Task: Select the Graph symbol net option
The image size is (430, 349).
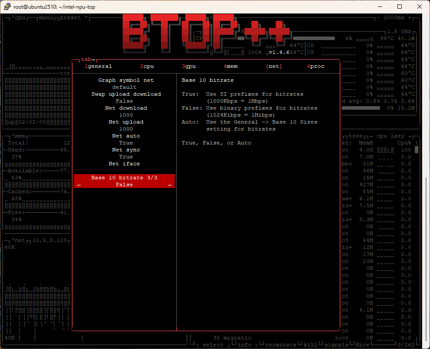Action: pyautogui.click(x=126, y=80)
